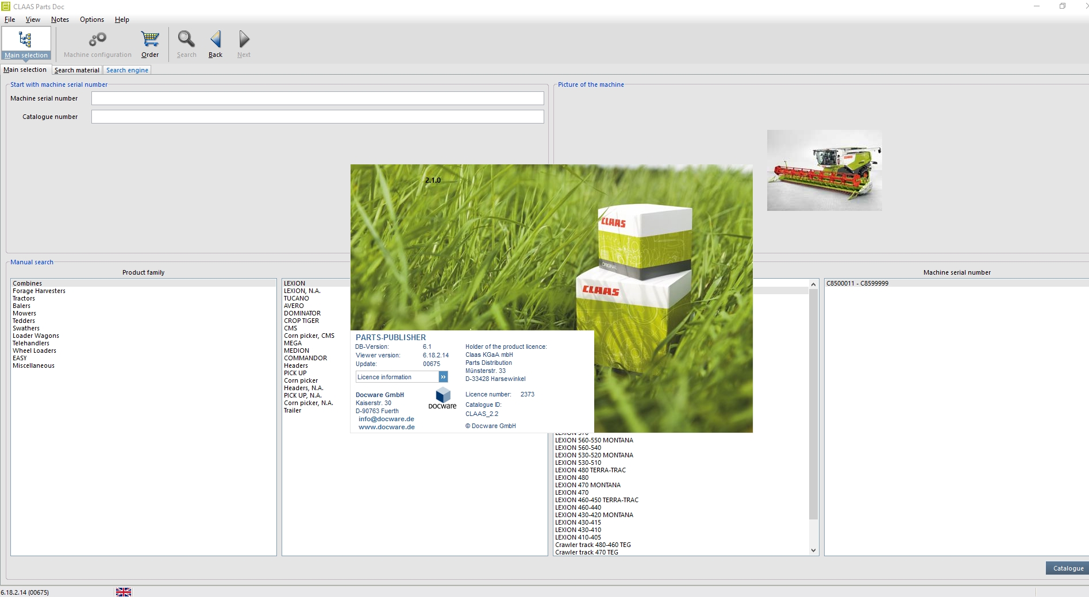The width and height of the screenshot is (1089, 597).
Task: Click the Docware cube logo
Action: (x=442, y=397)
